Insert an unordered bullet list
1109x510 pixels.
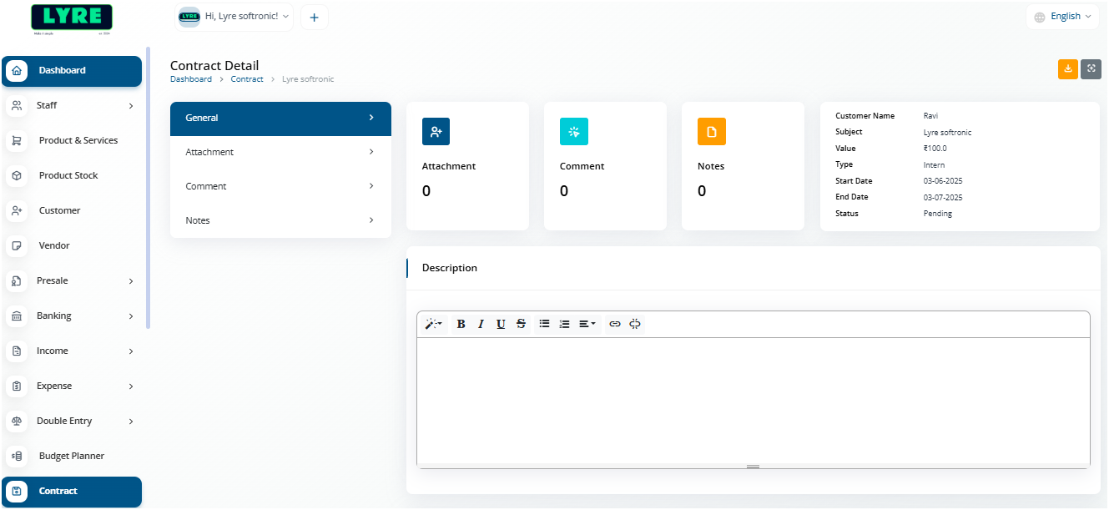coord(544,324)
